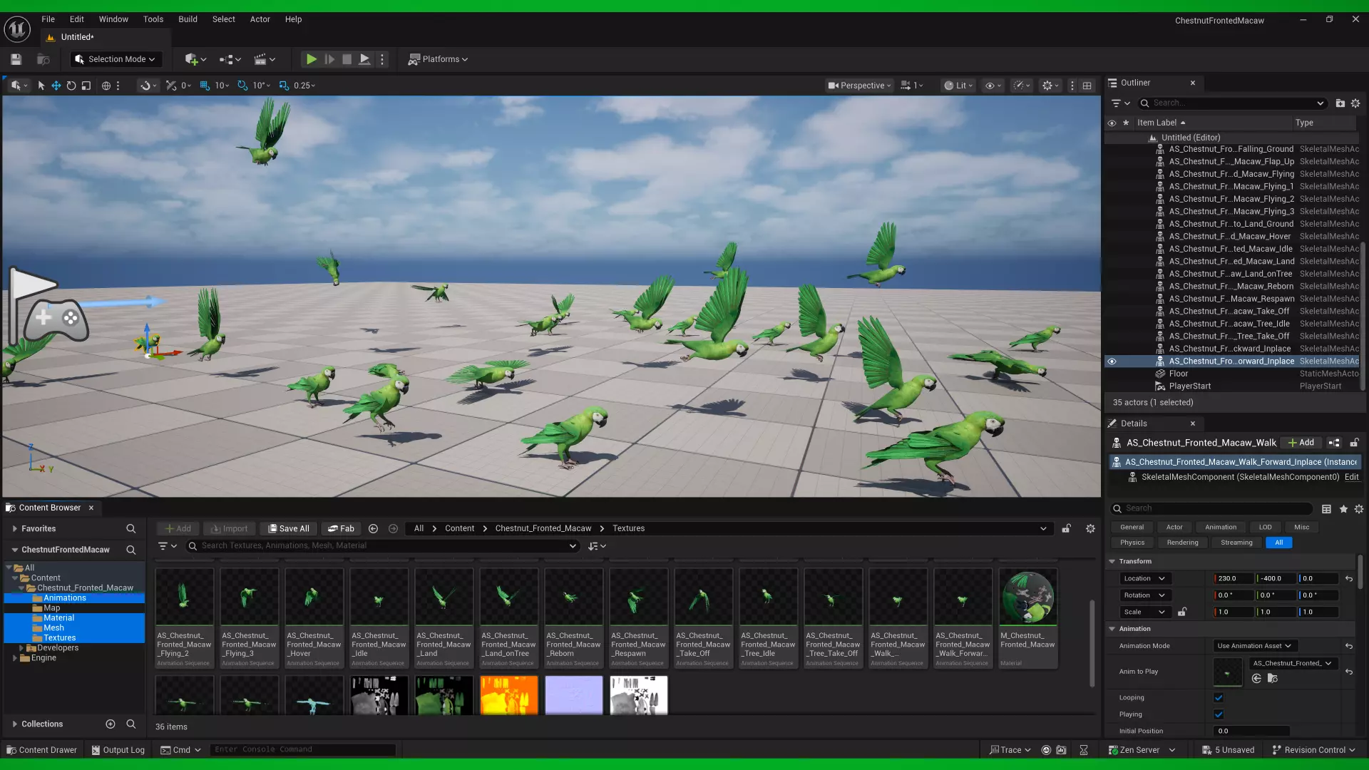Open the Animation Mode dropdown
The image size is (1369, 770).
(1254, 646)
